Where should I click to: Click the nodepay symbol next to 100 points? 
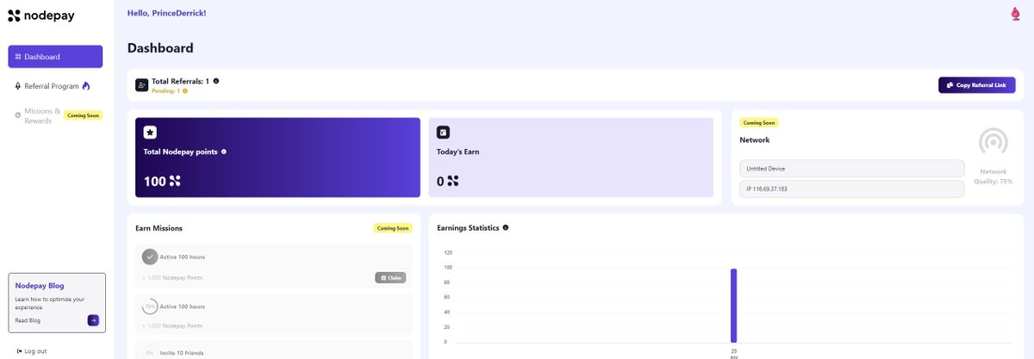[x=175, y=181]
